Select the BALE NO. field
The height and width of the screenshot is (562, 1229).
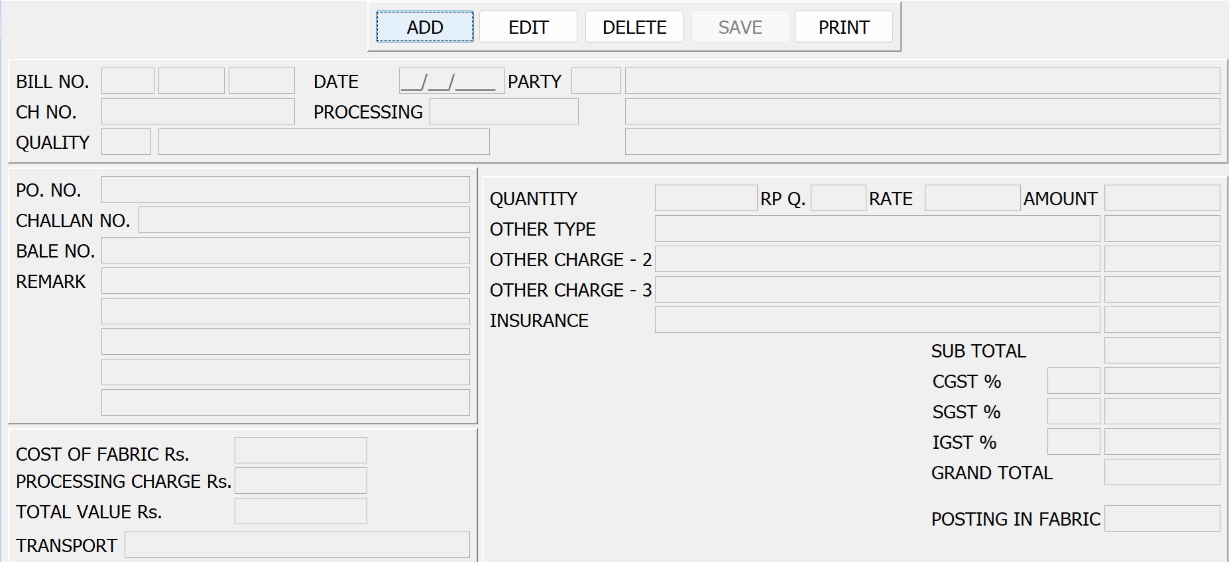pos(285,251)
